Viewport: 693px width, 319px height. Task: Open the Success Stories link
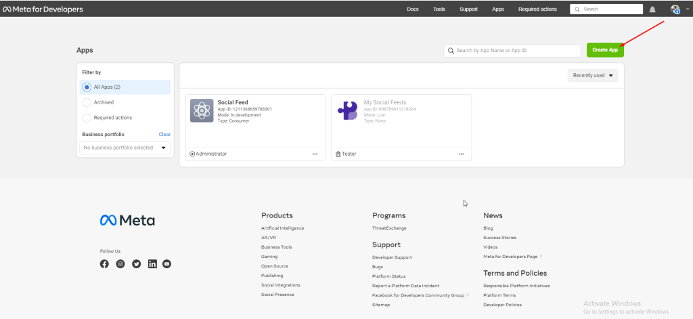(500, 238)
